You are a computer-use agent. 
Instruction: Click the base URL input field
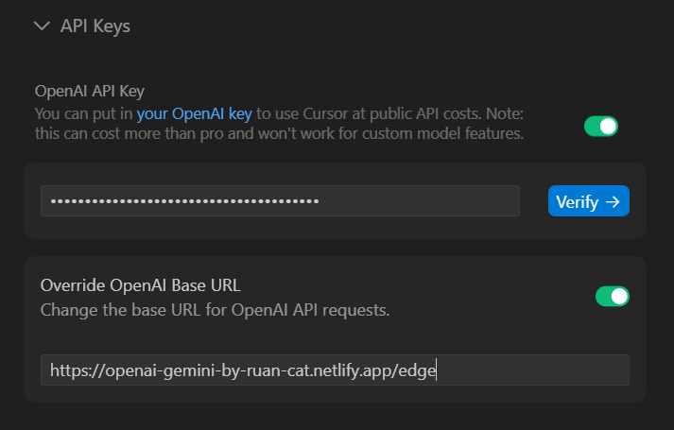[x=335, y=370]
